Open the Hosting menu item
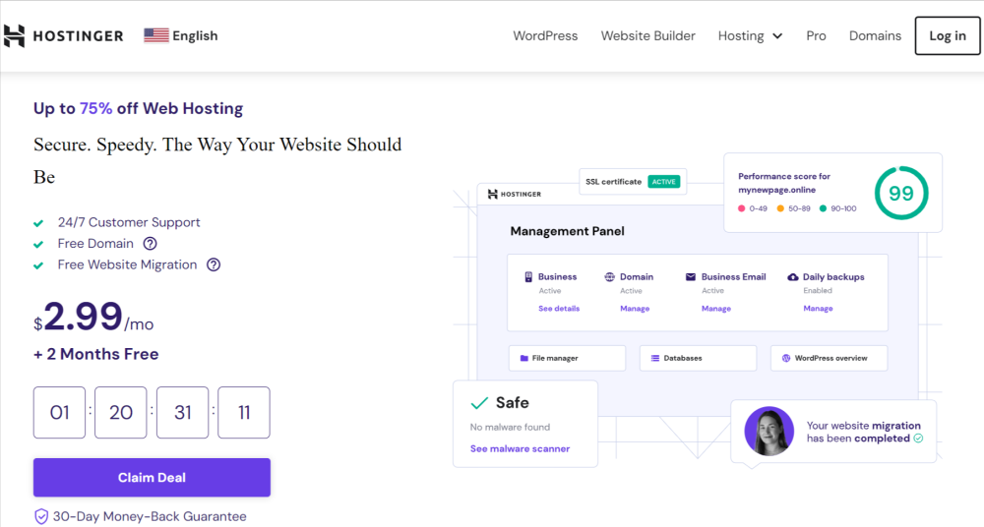Screen dimensions: 984x527 [x=741, y=35]
